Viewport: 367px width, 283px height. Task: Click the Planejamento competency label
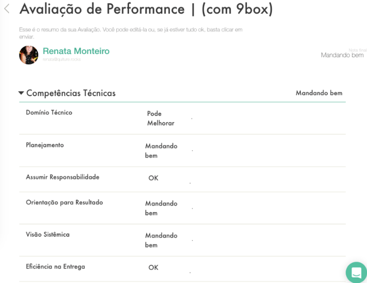(x=45, y=145)
